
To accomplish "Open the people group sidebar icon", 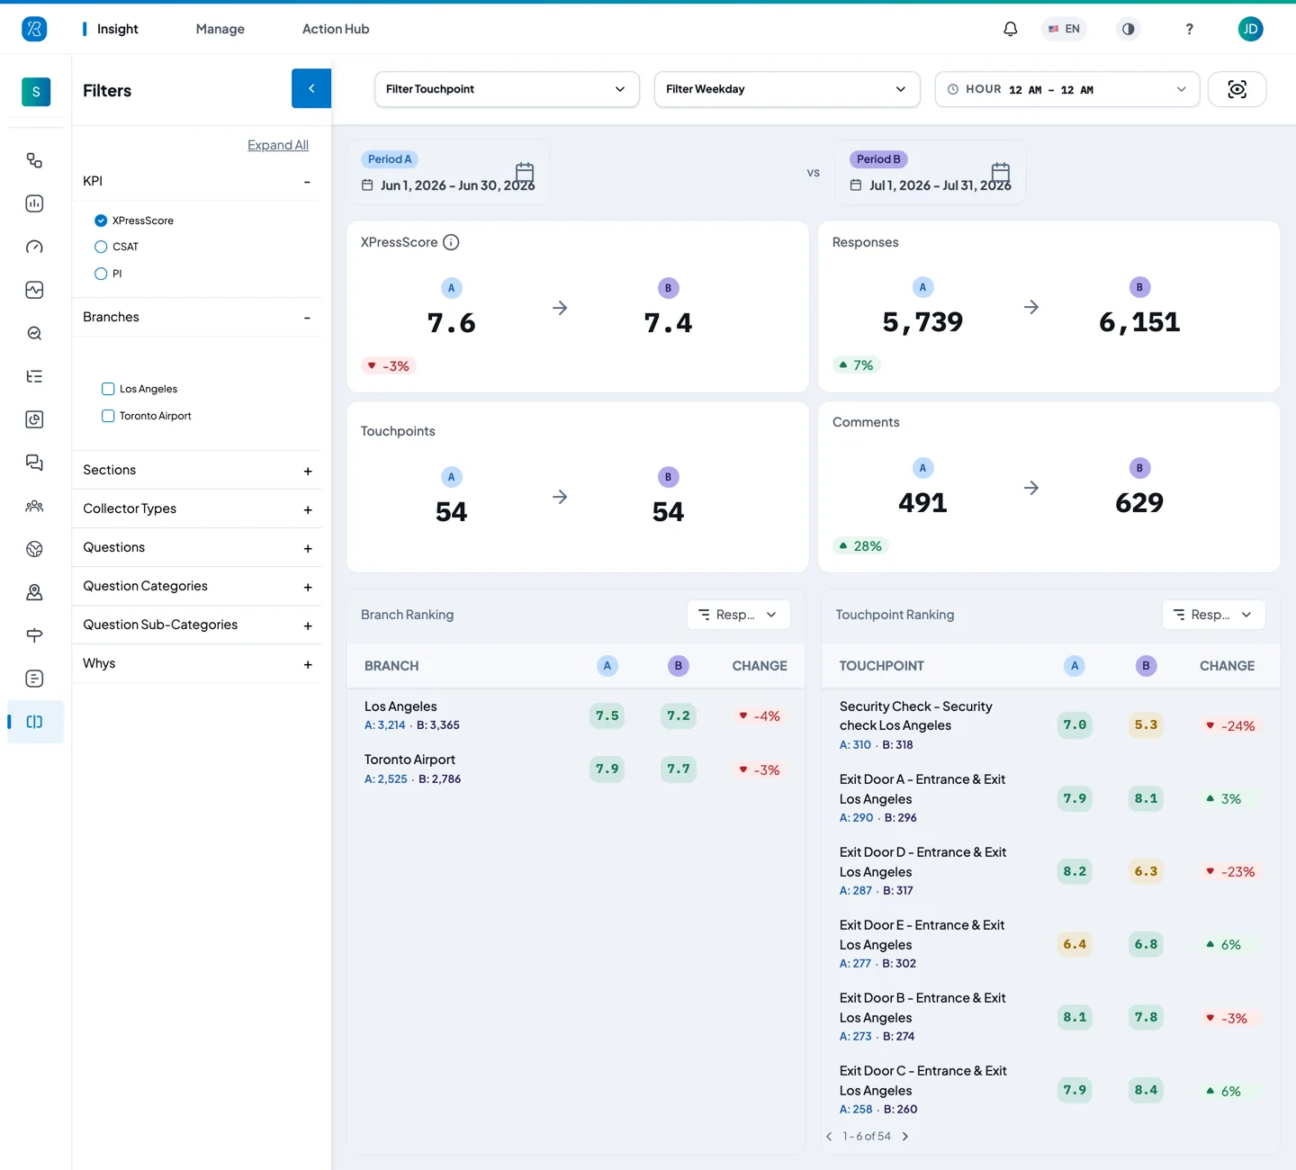I will 34,506.
